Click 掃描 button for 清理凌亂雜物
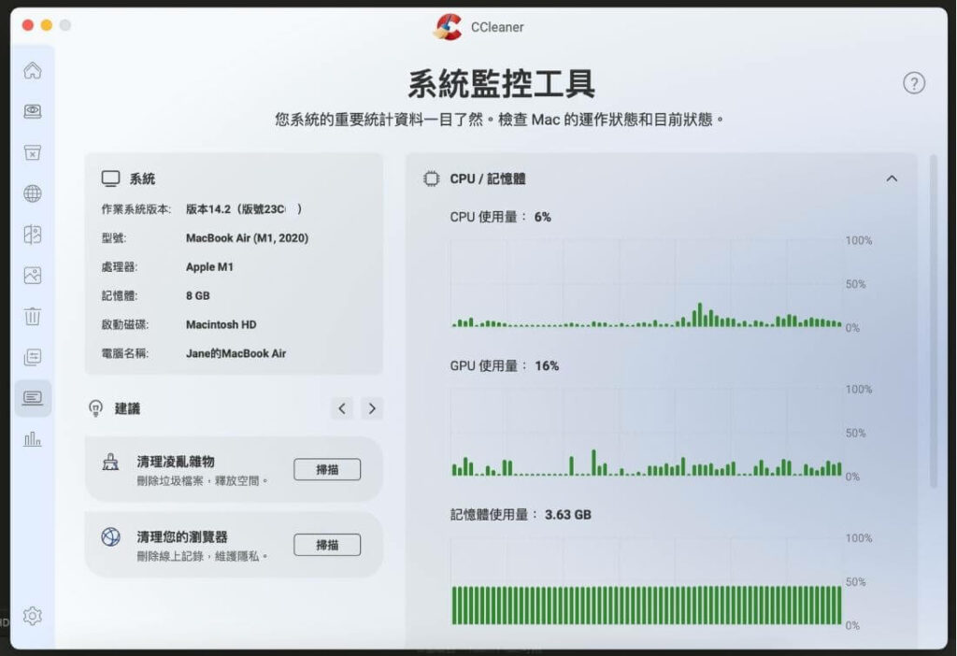Viewport: 957px width, 656px height. pos(327,469)
